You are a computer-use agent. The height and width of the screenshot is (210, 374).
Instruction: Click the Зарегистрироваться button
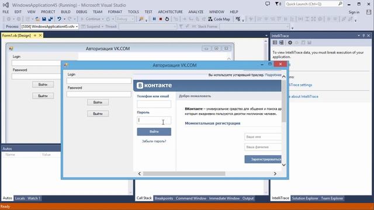point(263,159)
